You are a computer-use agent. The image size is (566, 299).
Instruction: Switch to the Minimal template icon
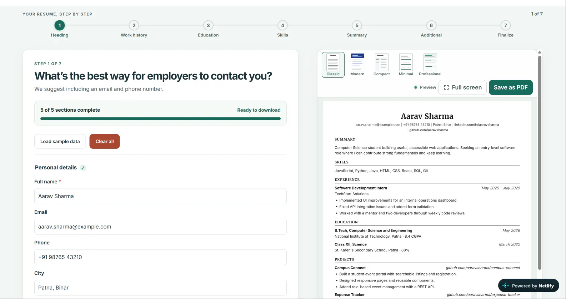tap(406, 65)
